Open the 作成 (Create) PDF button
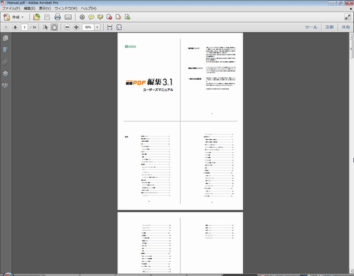 click(14, 17)
